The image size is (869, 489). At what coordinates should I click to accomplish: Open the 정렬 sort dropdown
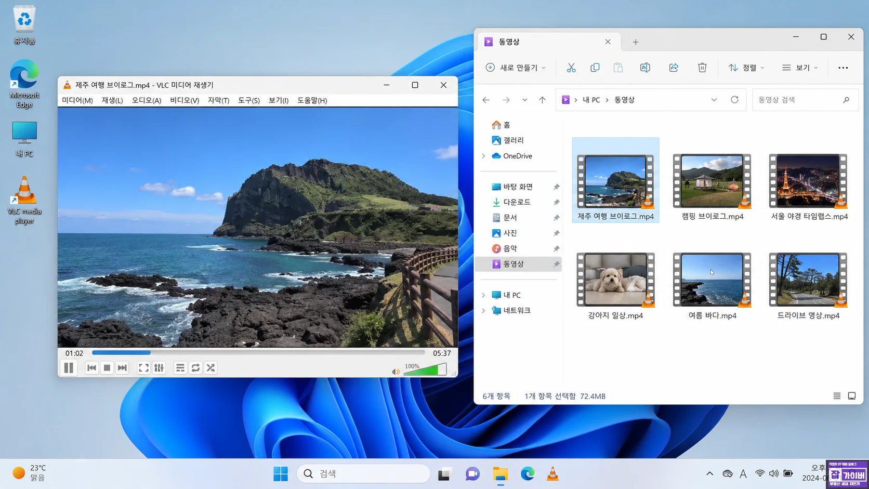(x=746, y=68)
